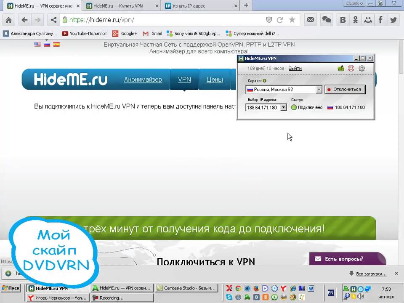Screen dimensions: 404x303
Task: Click the browser forward arrow
Action: pyautogui.click(x=37, y=20)
